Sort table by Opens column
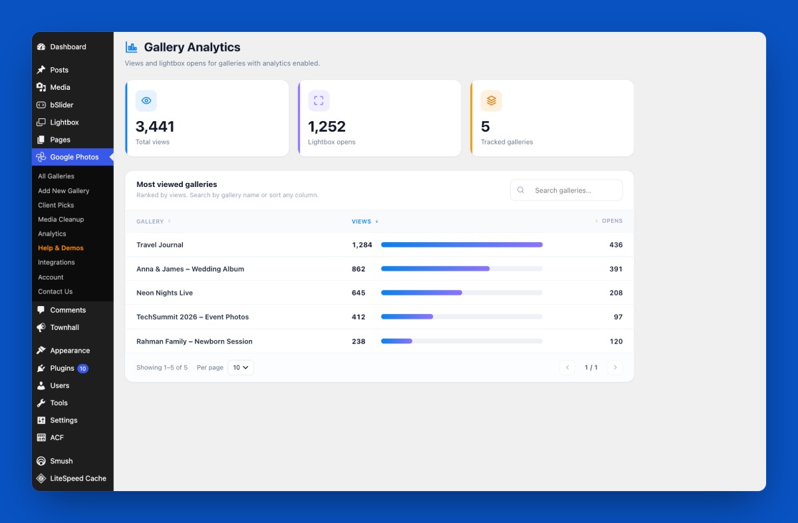Image resolution: width=798 pixels, height=523 pixels. click(x=608, y=221)
